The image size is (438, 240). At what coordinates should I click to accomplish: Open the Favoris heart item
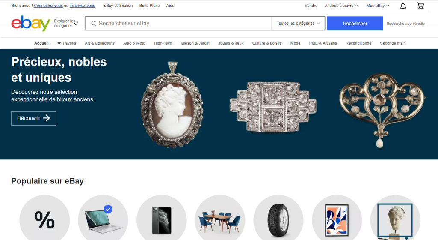click(66, 43)
